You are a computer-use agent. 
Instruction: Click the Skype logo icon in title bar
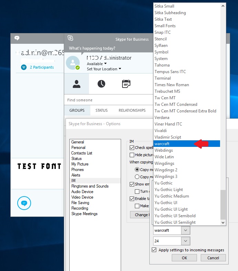(x=70, y=38)
